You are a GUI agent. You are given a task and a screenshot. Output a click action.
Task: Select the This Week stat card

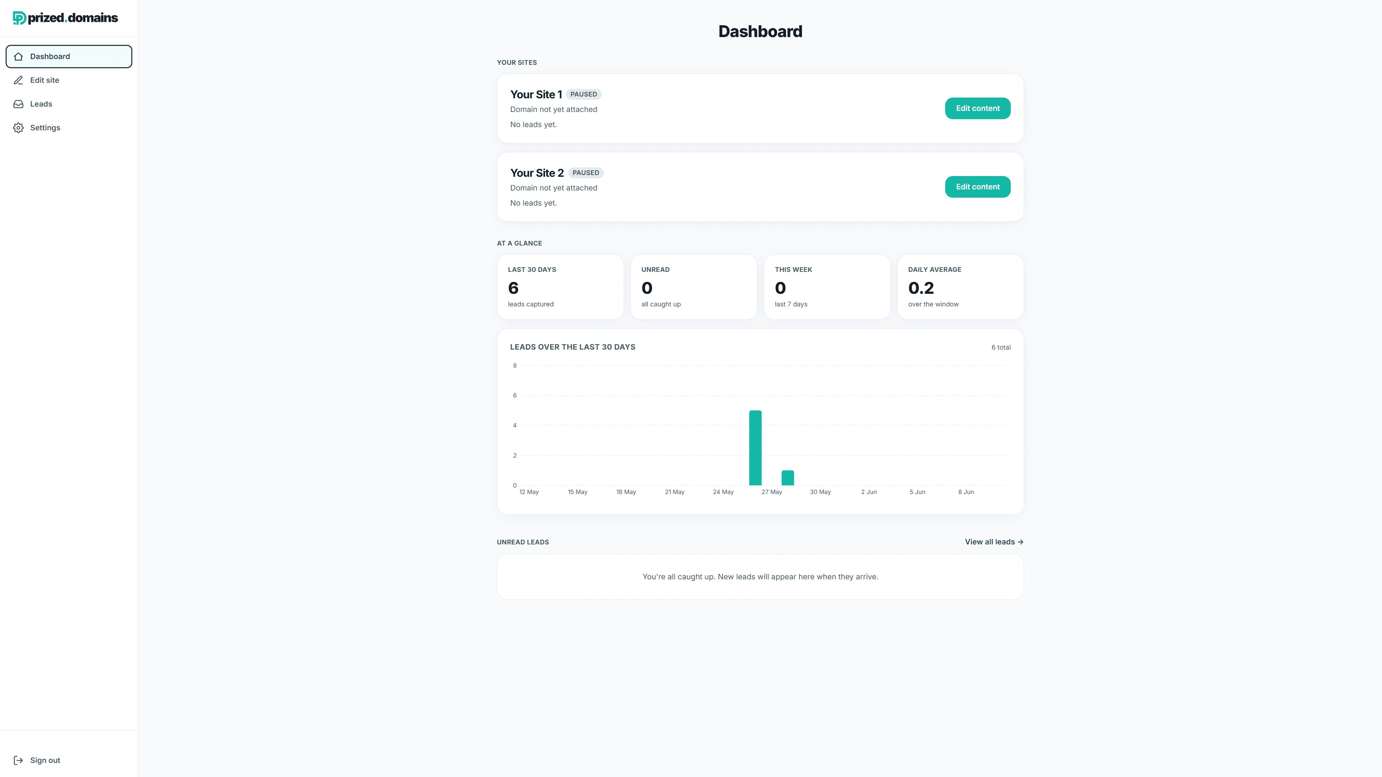(x=827, y=287)
